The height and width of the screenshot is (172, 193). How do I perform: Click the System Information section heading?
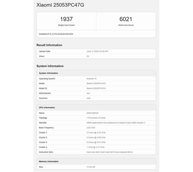click(50, 66)
